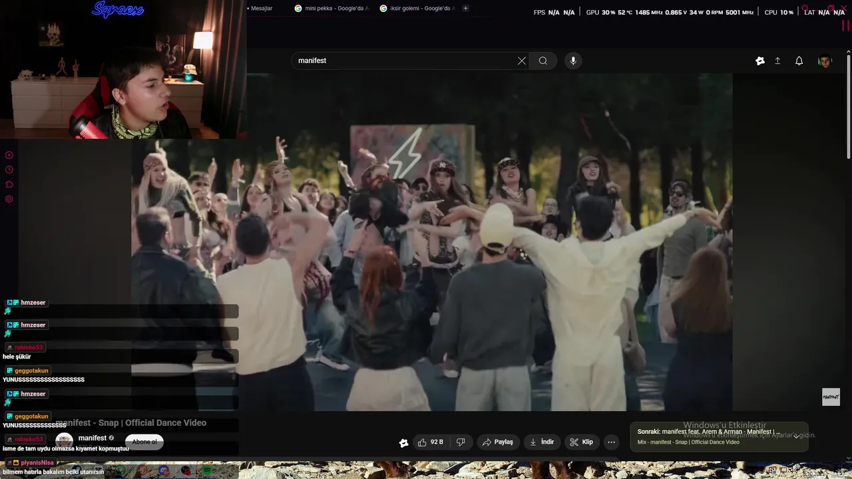Viewport: 852px width, 479px height.
Task: Switch to iksir golemi Google tab
Action: tap(416, 9)
